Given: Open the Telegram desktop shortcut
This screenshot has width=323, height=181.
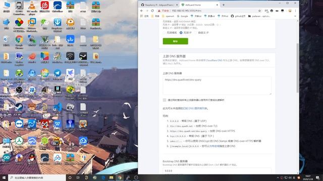Looking at the screenshot, I should (58, 73).
